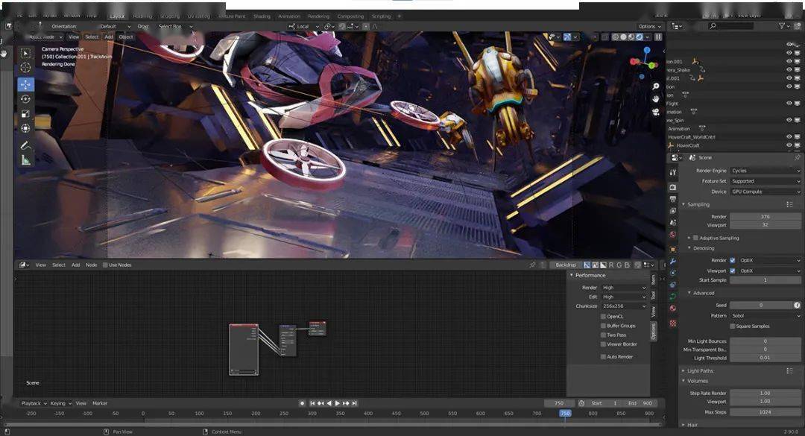Tick the OpenCL checkbox
805x436 pixels.
[x=603, y=316]
